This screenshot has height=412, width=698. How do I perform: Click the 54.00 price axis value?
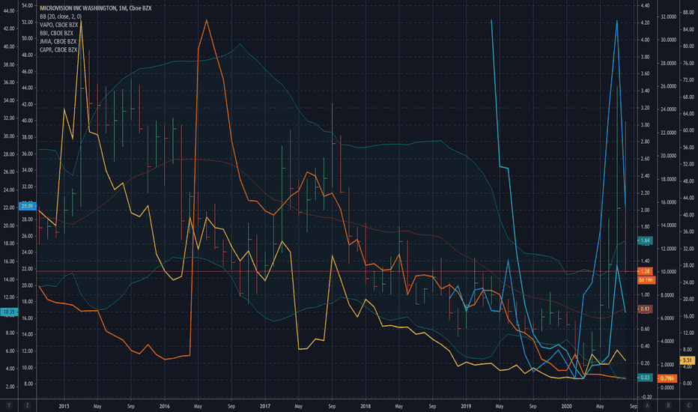(x=27, y=6)
